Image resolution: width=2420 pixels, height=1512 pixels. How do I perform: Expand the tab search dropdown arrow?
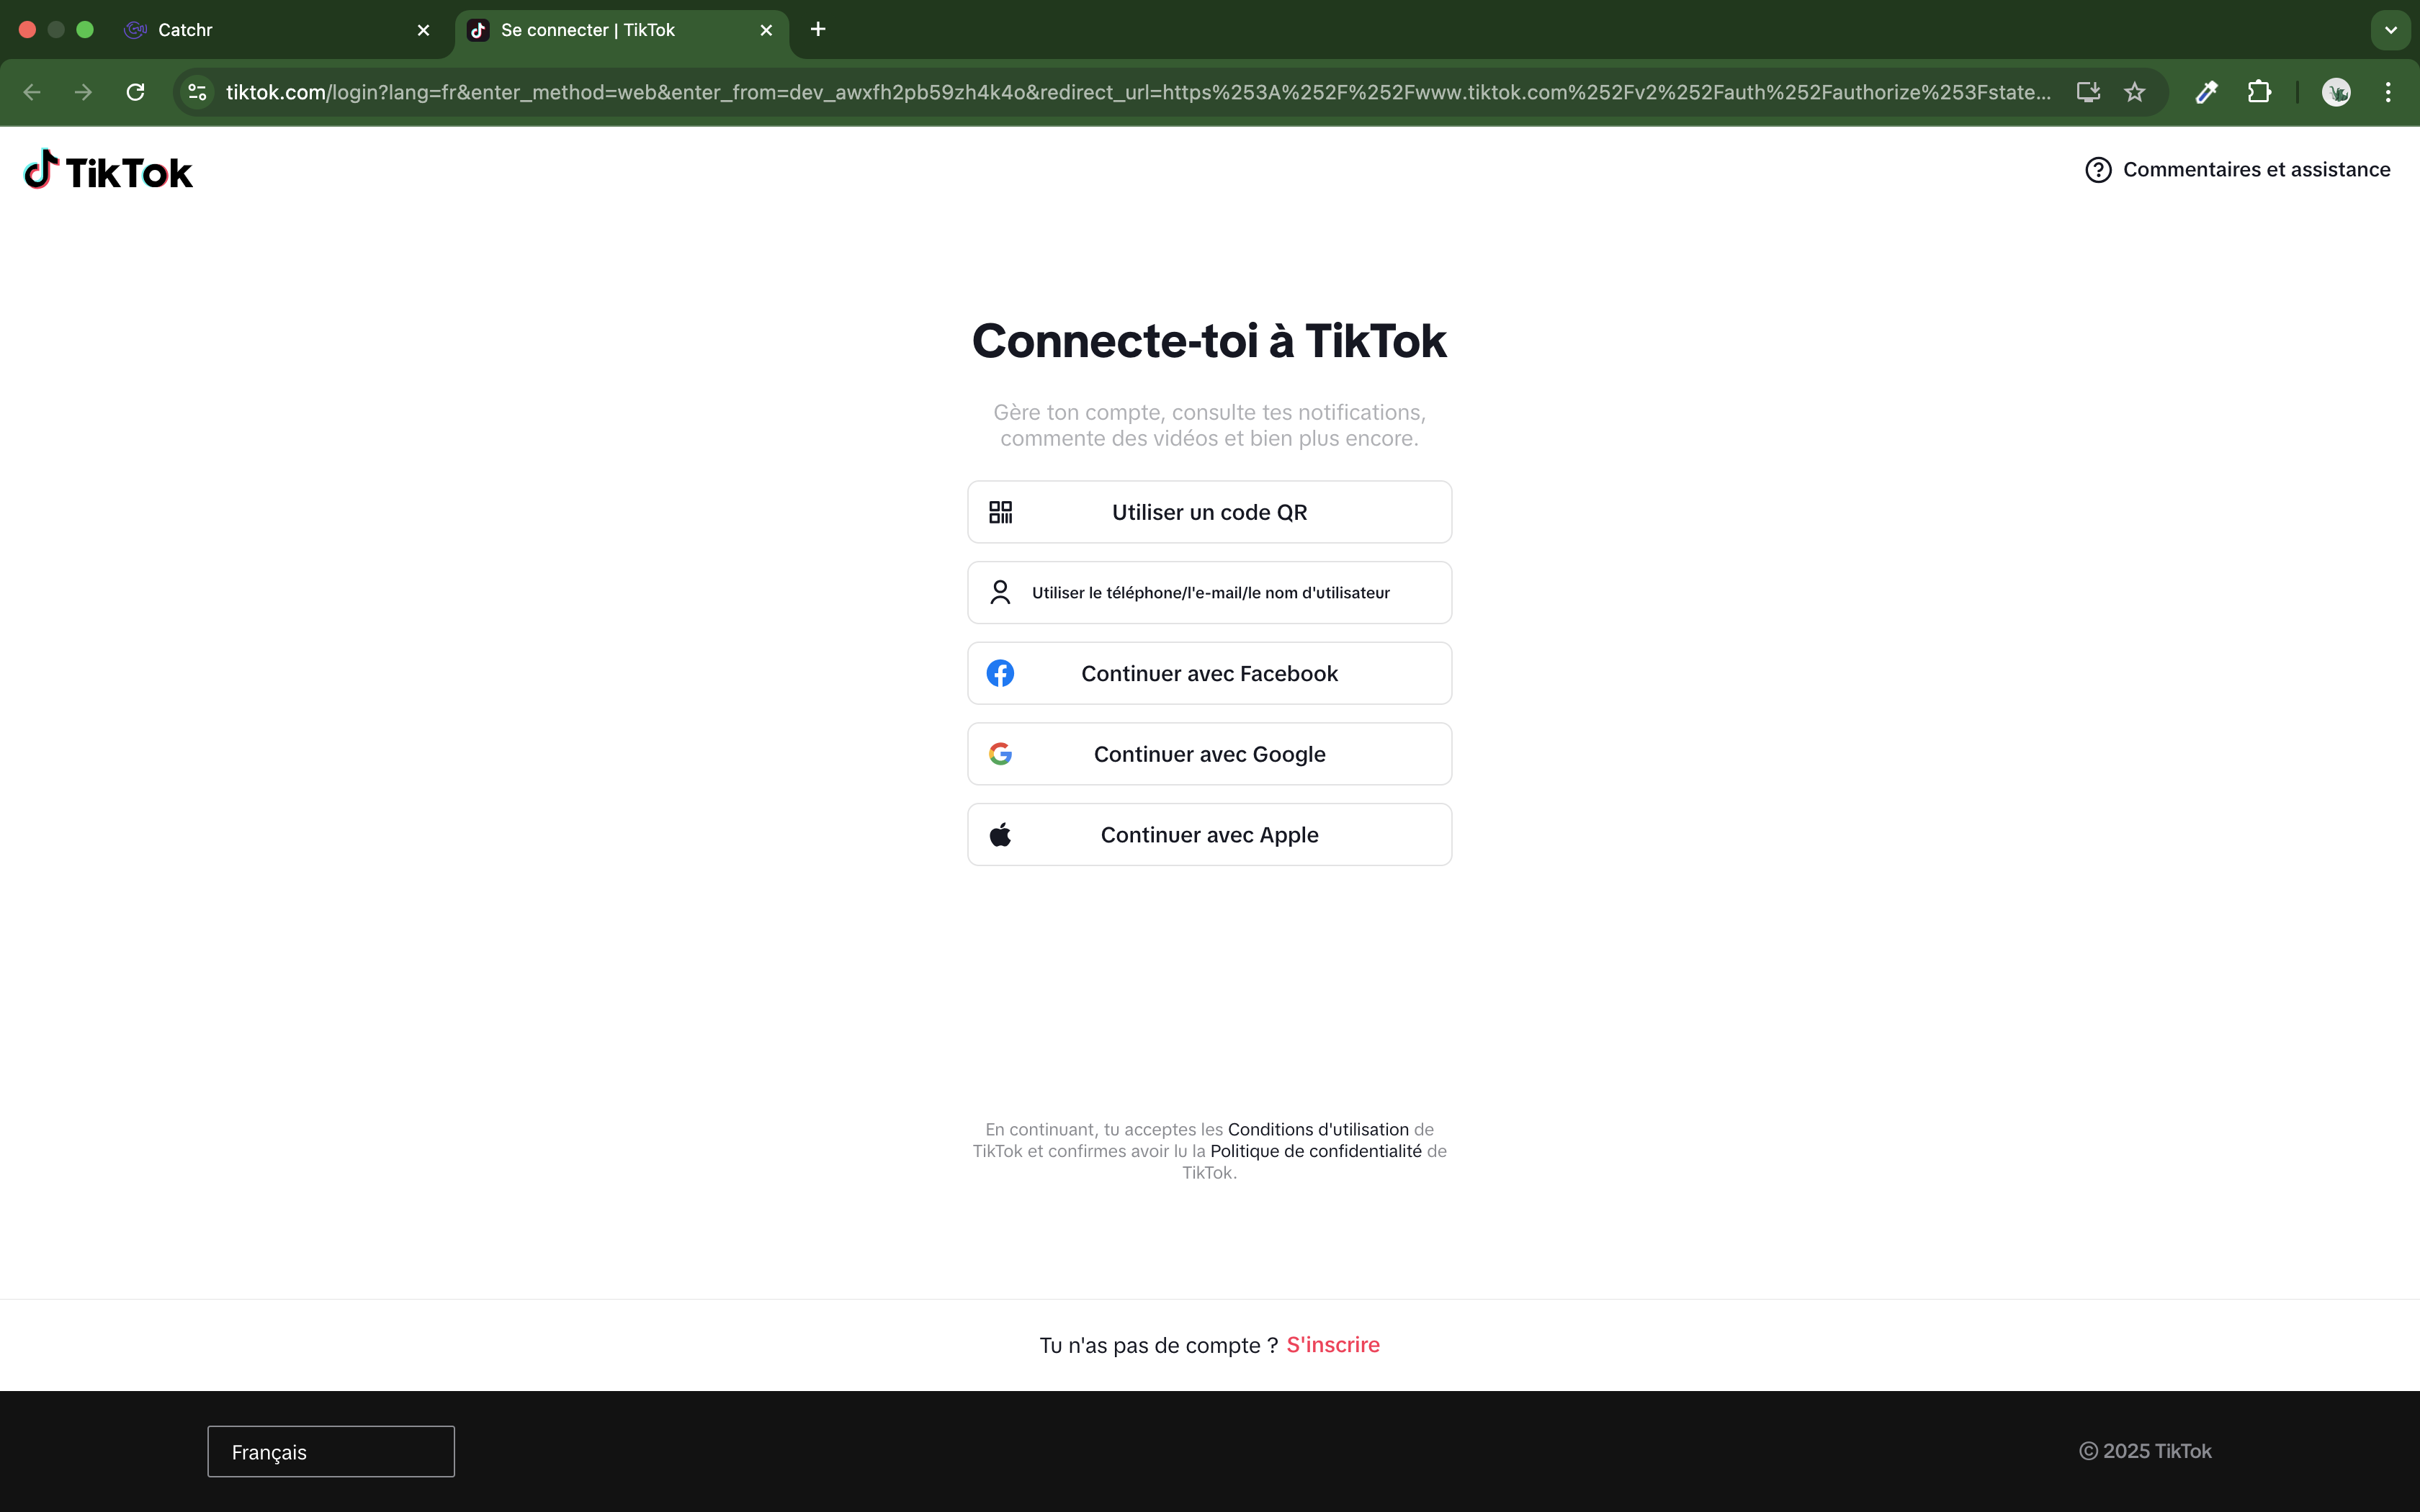click(x=2391, y=30)
